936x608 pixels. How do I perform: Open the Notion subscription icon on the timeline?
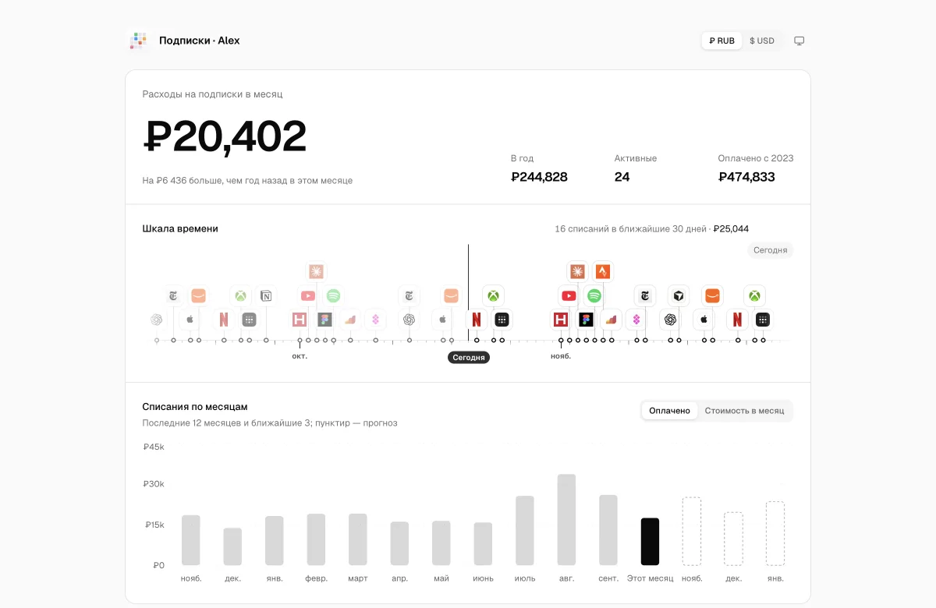tap(266, 296)
